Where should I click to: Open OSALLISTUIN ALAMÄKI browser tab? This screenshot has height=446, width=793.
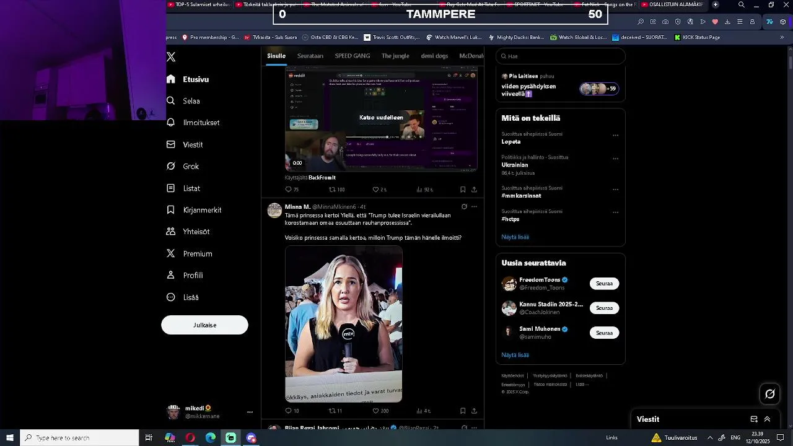pyautogui.click(x=672, y=4)
